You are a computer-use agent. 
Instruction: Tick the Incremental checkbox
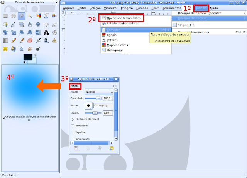(73, 139)
